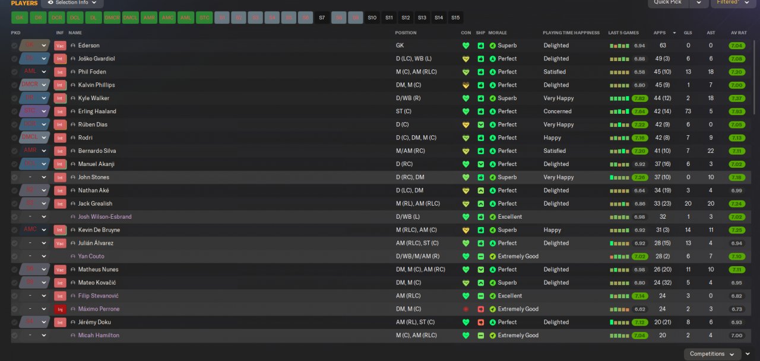Open the Competitions dropdown
760x361 pixels.
712,354
